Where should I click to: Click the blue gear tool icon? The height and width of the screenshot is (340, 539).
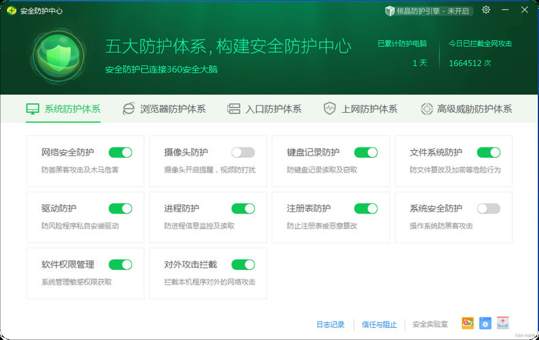[485, 323]
